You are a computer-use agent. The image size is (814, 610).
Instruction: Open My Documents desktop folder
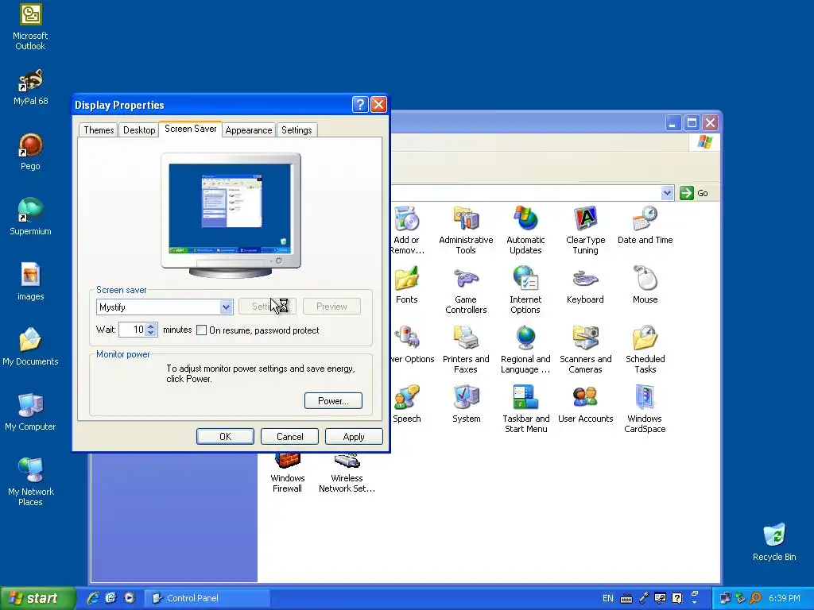coord(31,346)
